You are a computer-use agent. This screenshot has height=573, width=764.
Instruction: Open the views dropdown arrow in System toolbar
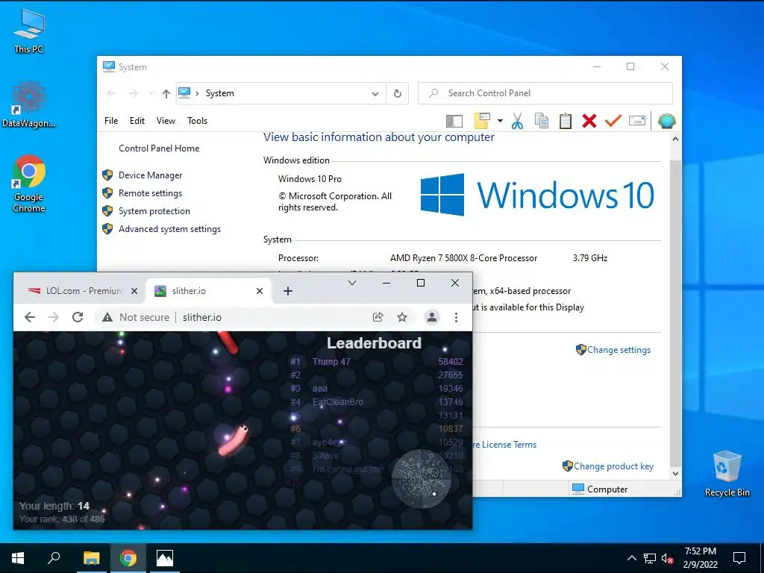pos(500,121)
